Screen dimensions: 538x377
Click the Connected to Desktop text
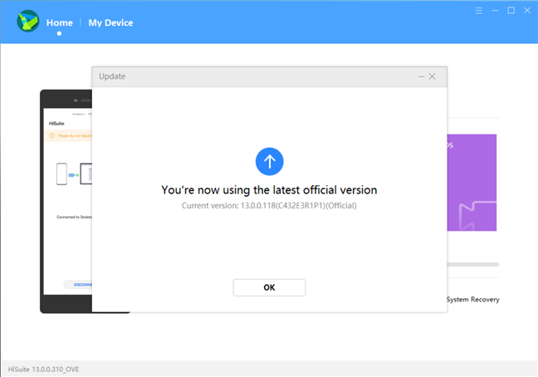75,217
